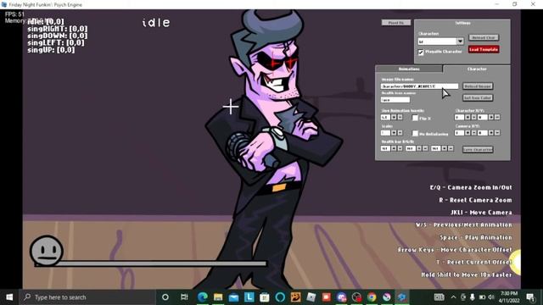Image resolution: width=543 pixels, height=305 pixels.
Task: Click the Reload Image button
Action: tap(478, 86)
